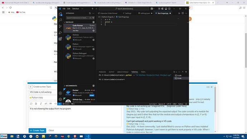Switch to Extension: Code Runner tab

pyautogui.click(x=109, y=13)
